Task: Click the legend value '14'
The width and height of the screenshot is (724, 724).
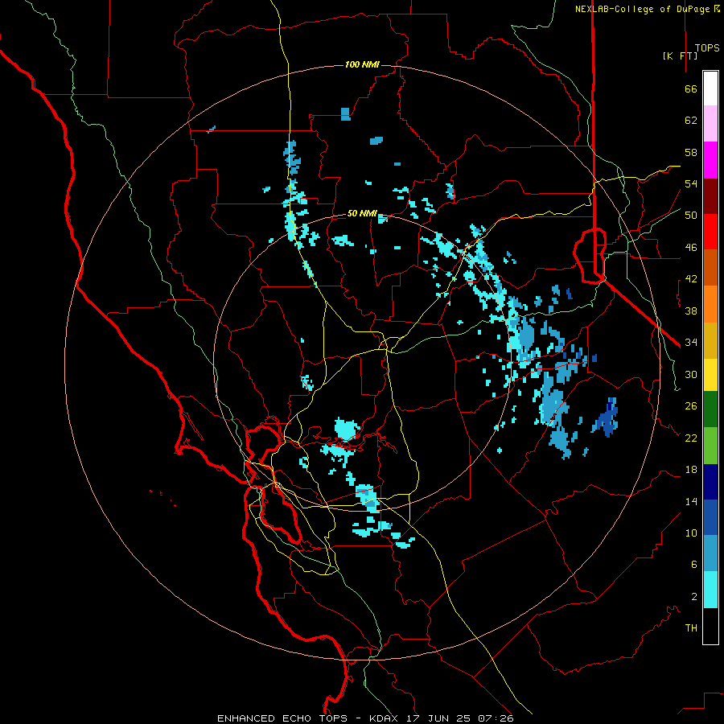Action: (691, 501)
